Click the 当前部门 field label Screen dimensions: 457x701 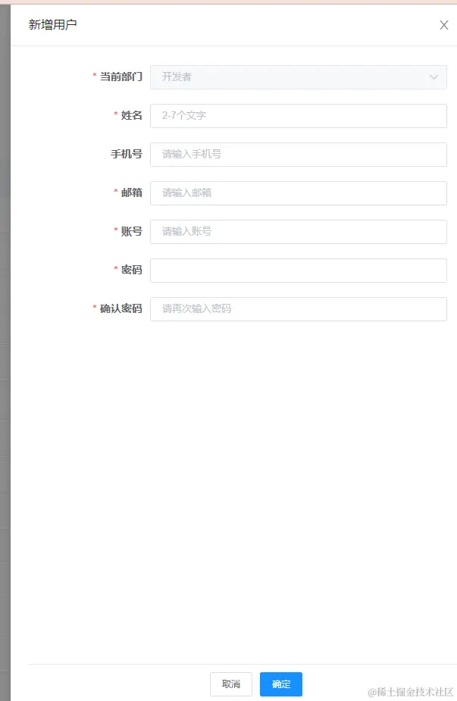click(x=121, y=77)
